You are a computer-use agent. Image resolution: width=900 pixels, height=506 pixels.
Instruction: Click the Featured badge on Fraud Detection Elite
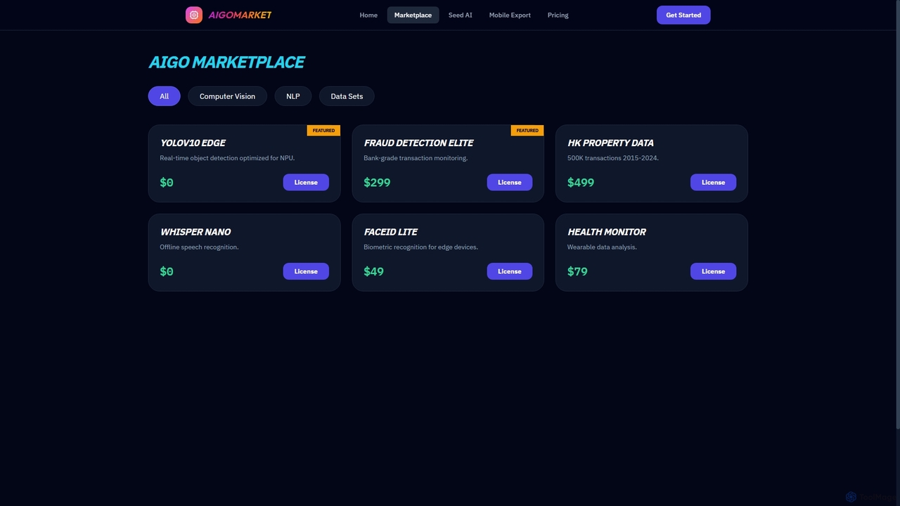[527, 131]
